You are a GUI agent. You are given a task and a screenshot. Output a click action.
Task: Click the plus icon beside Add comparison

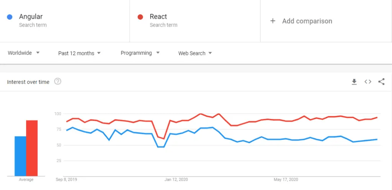pos(273,21)
